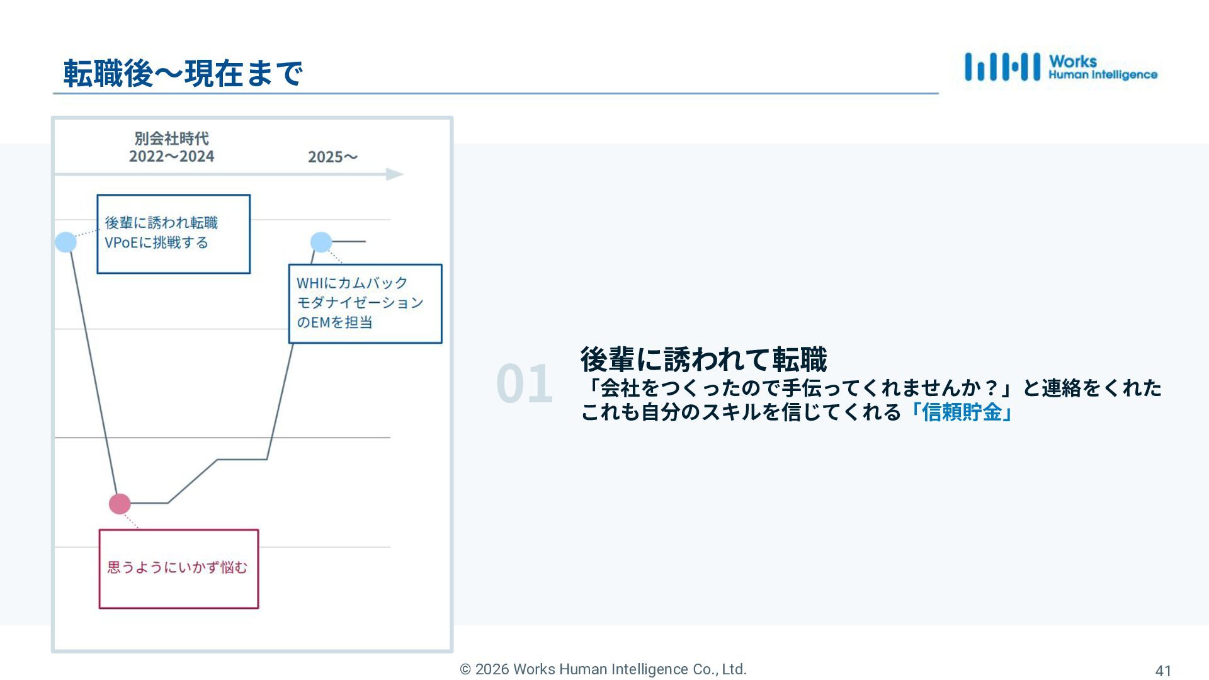Click the Works Human Intelligence logo
This screenshot has height=680, width=1209.
point(1061,67)
